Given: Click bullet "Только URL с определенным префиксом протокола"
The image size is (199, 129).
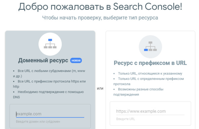Looking at the screenshot, I should pos(148,81).
